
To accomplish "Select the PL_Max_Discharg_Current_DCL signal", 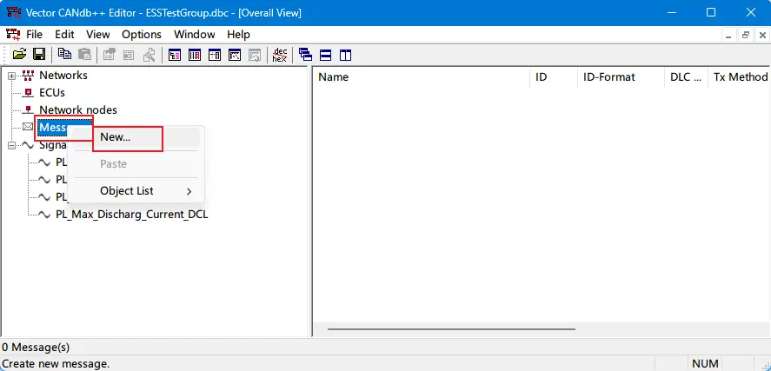I will (131, 215).
